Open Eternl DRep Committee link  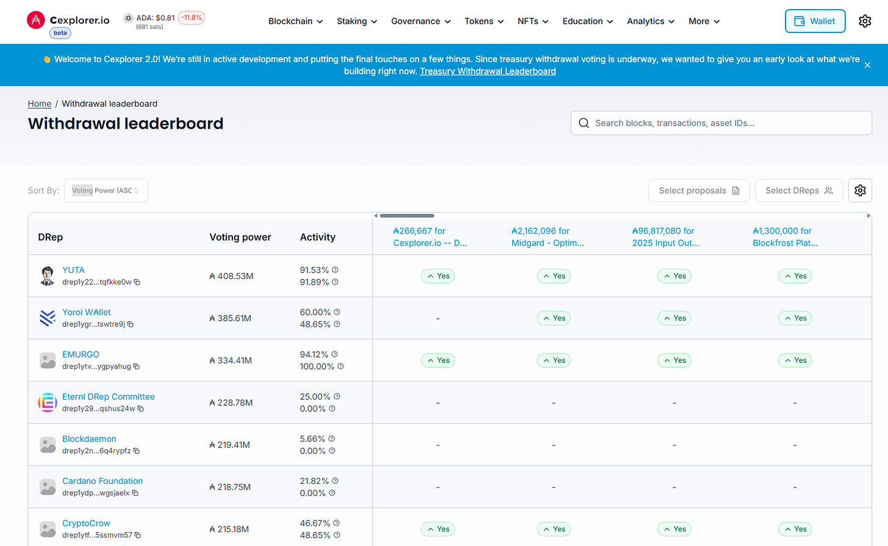[x=109, y=397]
